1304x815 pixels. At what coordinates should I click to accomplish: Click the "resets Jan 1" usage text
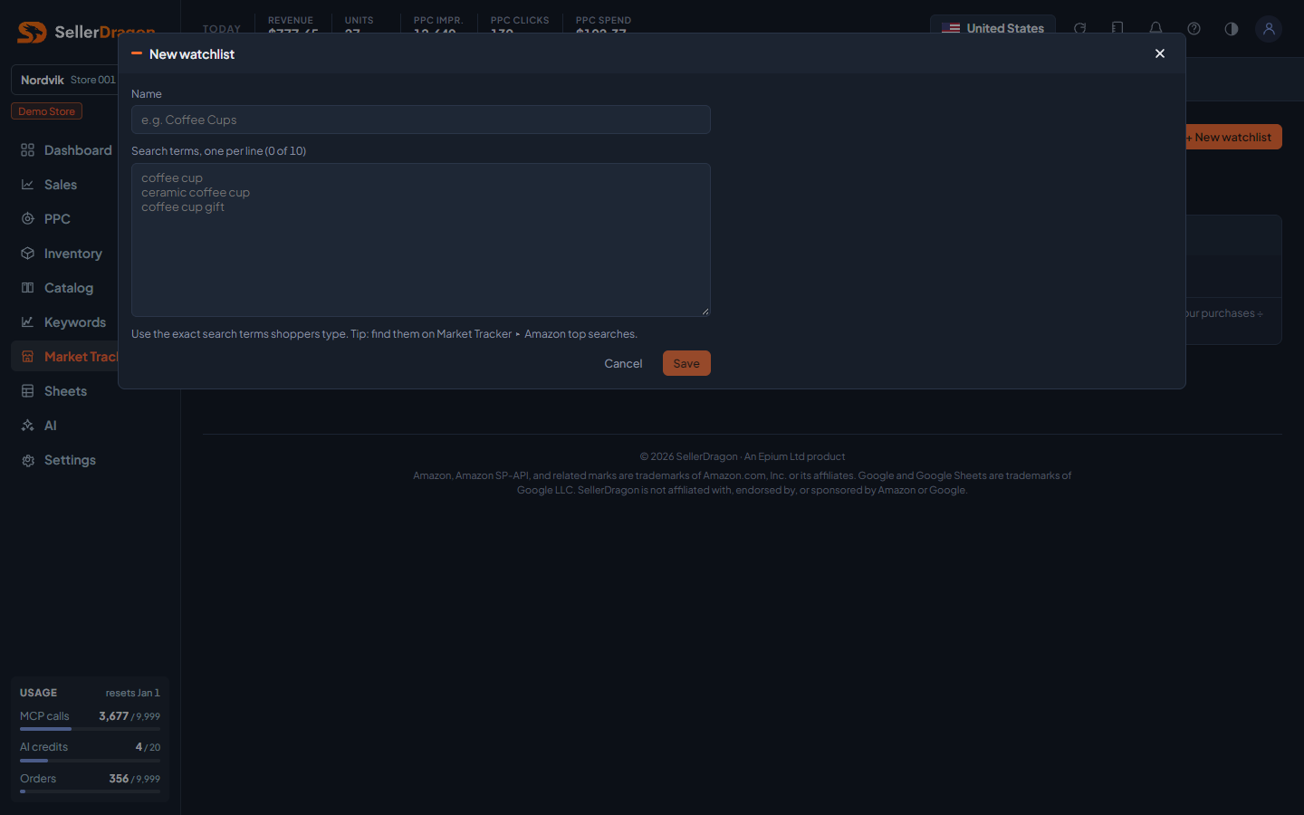[x=132, y=693]
